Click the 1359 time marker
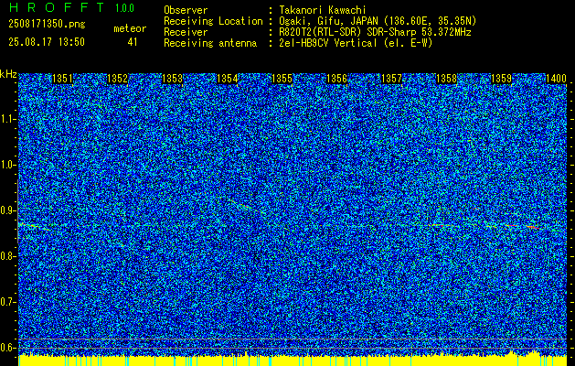This screenshot has width=575, height=366. 501,79
